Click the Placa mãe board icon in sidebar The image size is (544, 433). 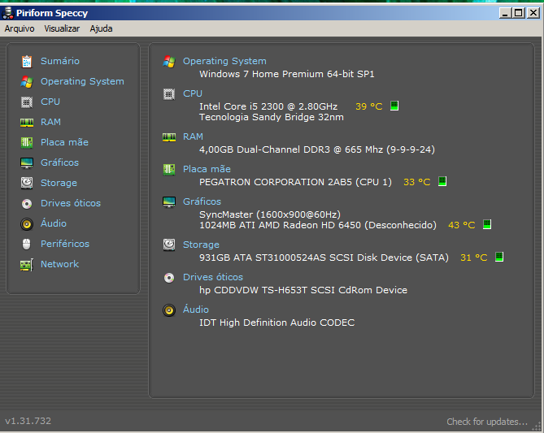pyautogui.click(x=27, y=143)
